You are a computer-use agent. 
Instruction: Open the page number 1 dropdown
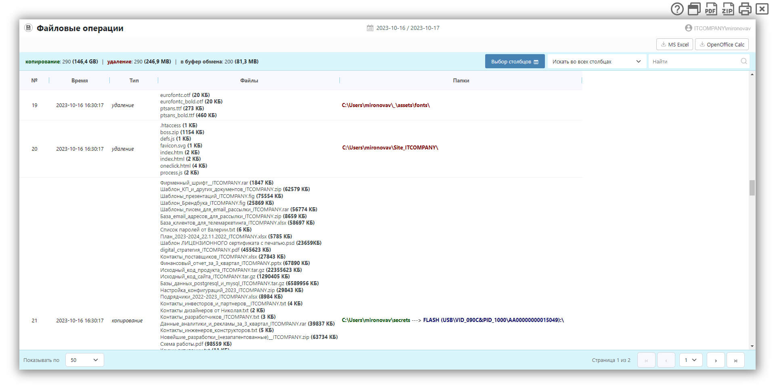[691, 360]
